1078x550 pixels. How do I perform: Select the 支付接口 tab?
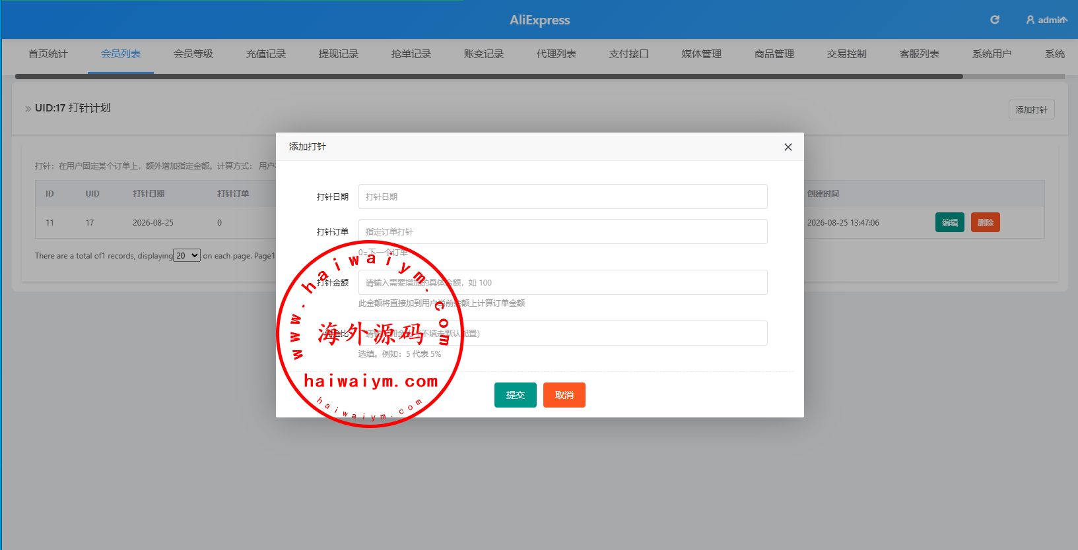tap(629, 54)
